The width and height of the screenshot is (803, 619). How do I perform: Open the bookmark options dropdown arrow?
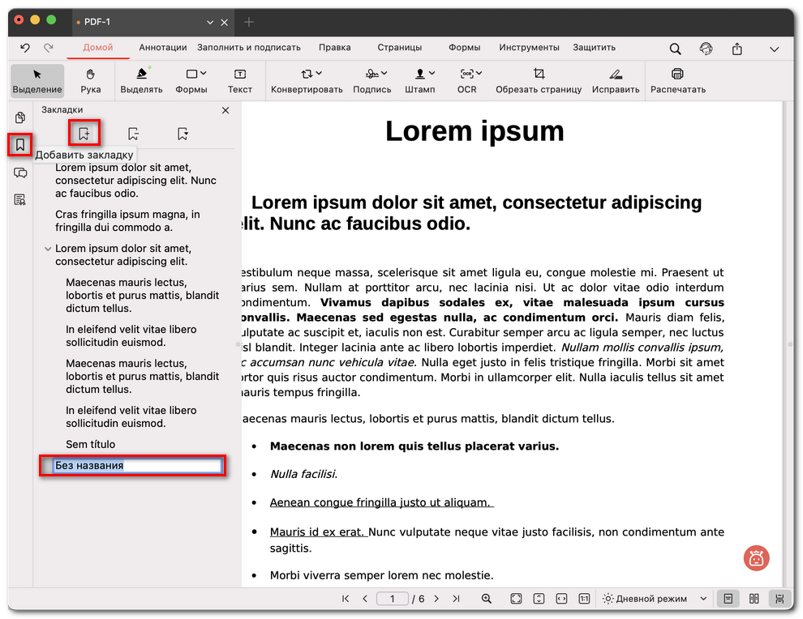click(182, 133)
